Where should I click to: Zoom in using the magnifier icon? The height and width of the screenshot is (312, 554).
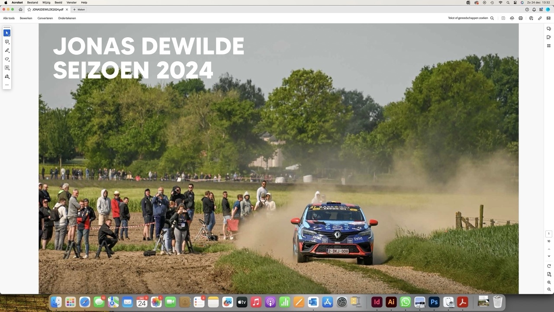(x=548, y=282)
